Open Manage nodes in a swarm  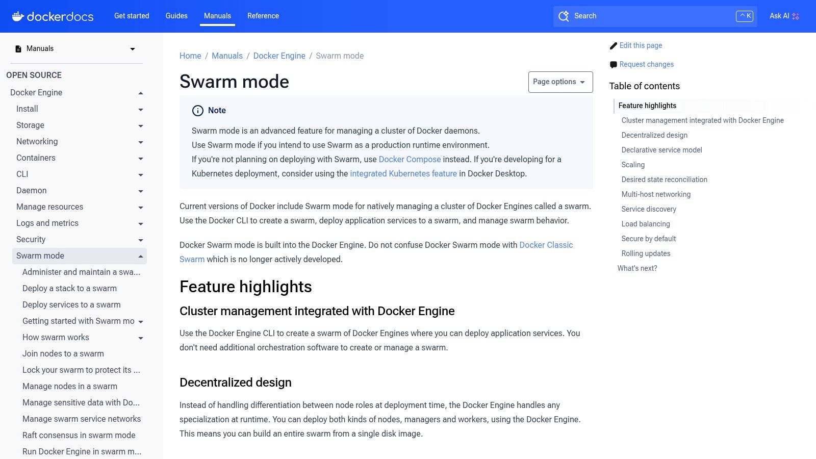[70, 387]
